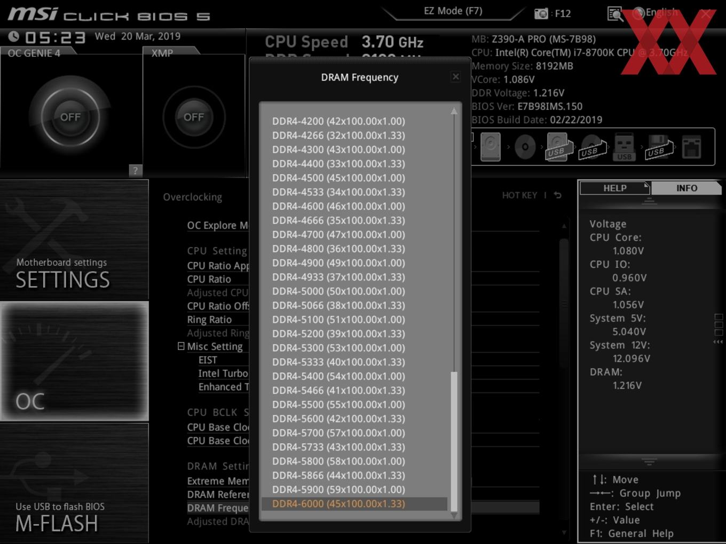
Task: Select DDR4-4800 (36x100.00x1.33)
Action: [x=338, y=249]
